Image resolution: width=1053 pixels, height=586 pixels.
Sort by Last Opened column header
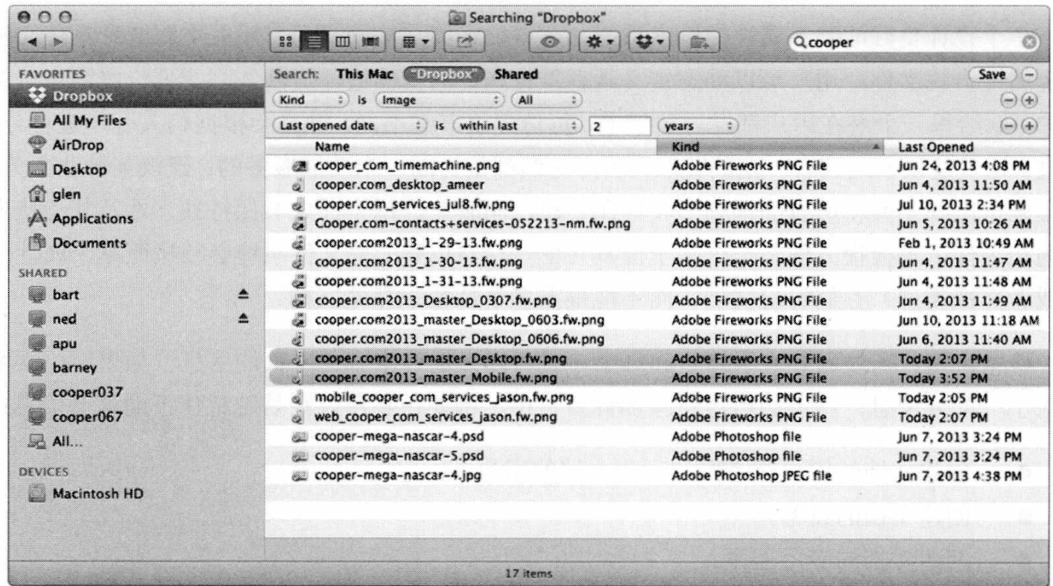(969, 148)
